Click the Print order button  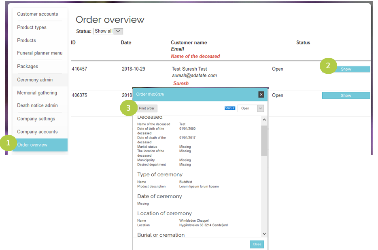point(147,108)
